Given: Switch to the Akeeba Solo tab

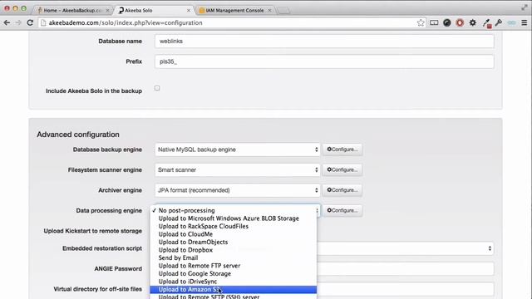Looking at the screenshot, I should coord(154,10).
